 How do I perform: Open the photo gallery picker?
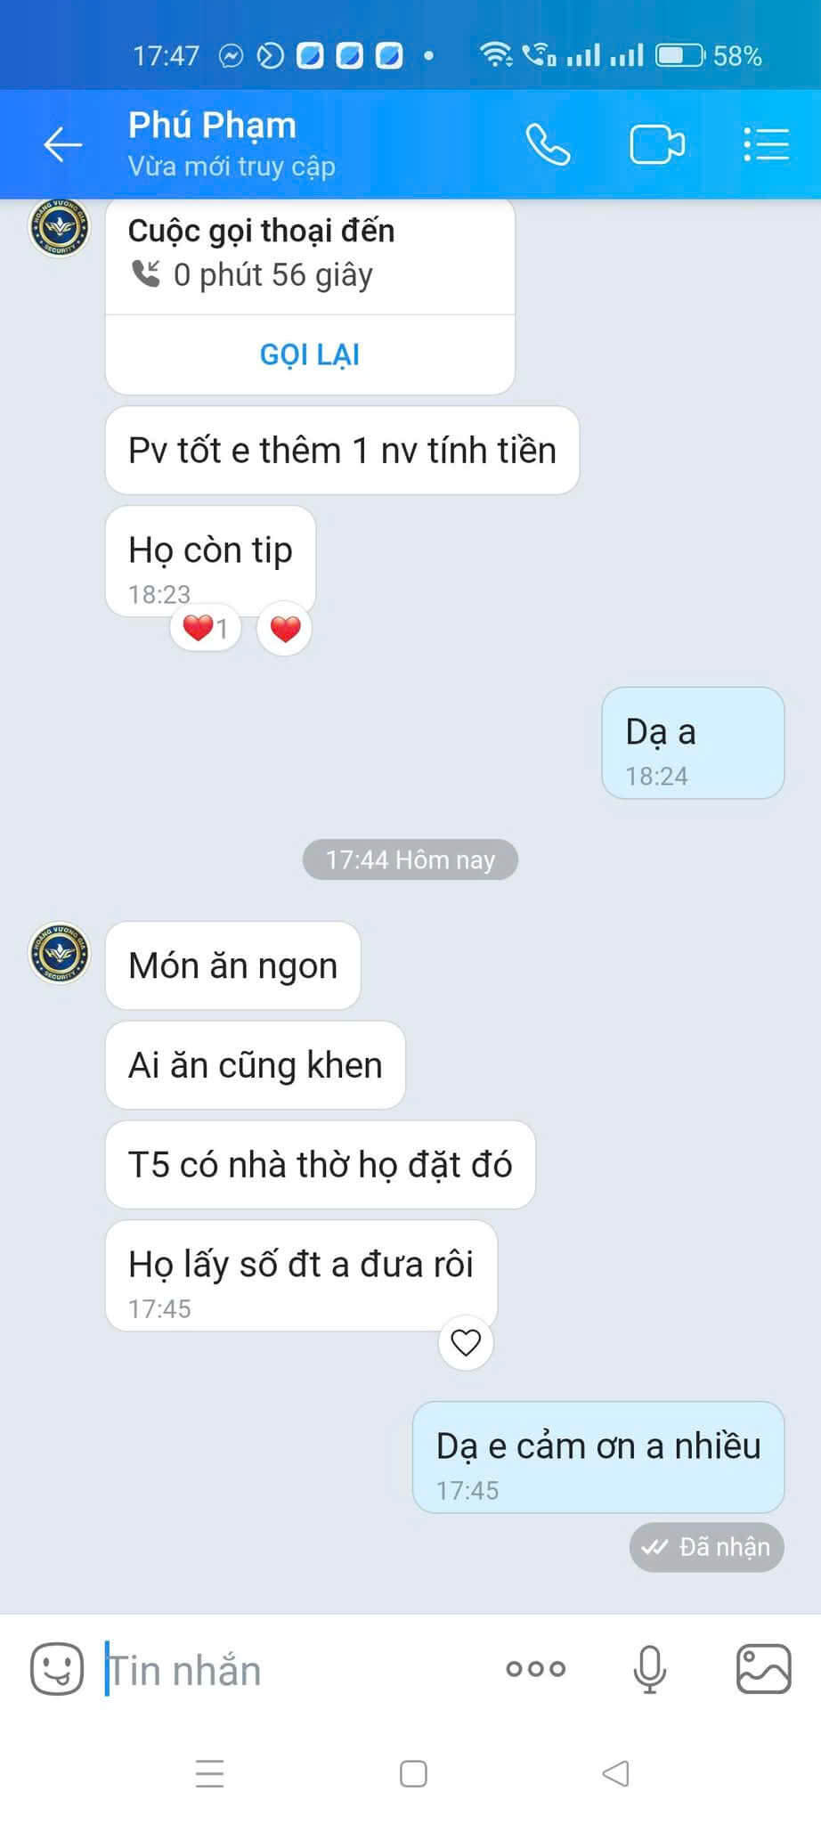764,1668
